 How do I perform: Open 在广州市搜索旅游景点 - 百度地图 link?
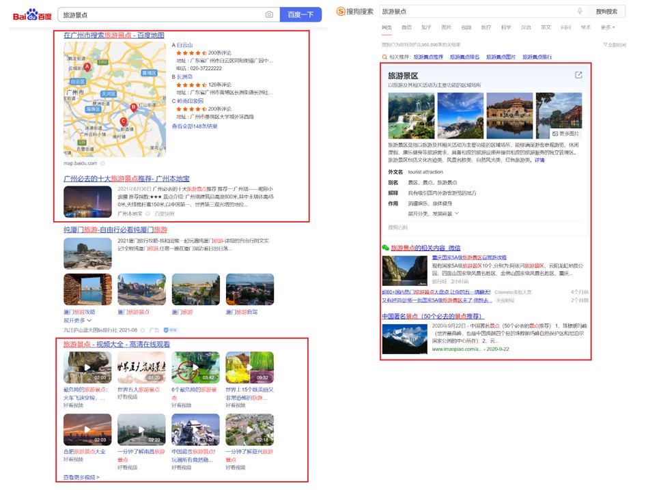[x=114, y=35]
